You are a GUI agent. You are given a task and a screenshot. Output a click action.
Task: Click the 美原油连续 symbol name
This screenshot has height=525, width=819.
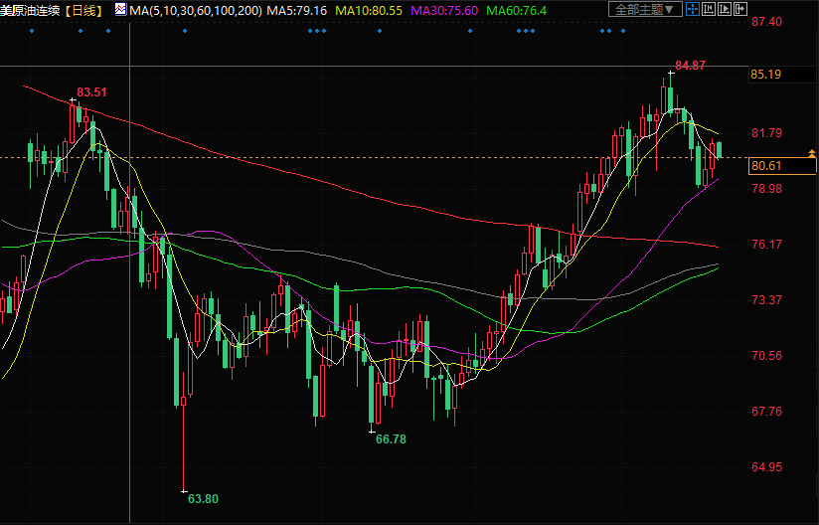click(x=32, y=10)
